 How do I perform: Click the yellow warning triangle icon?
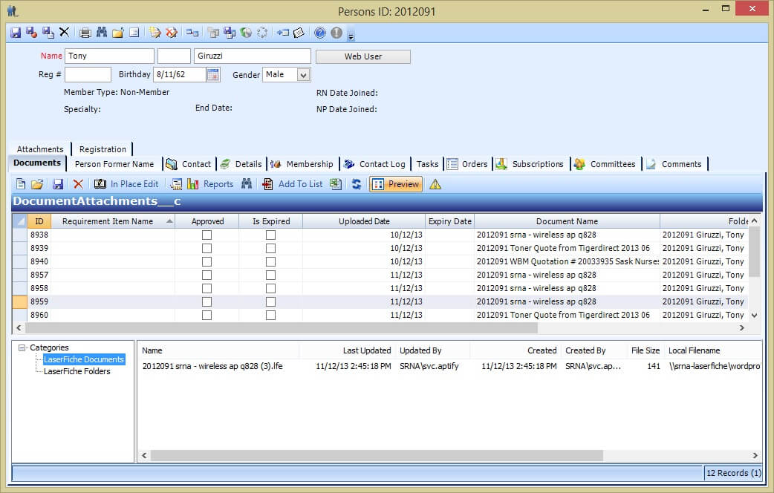click(435, 184)
